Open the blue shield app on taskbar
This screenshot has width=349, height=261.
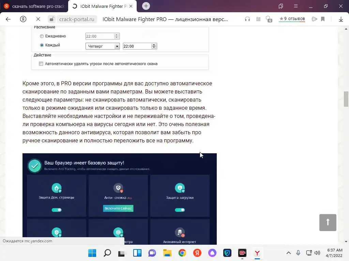[x=227, y=253]
